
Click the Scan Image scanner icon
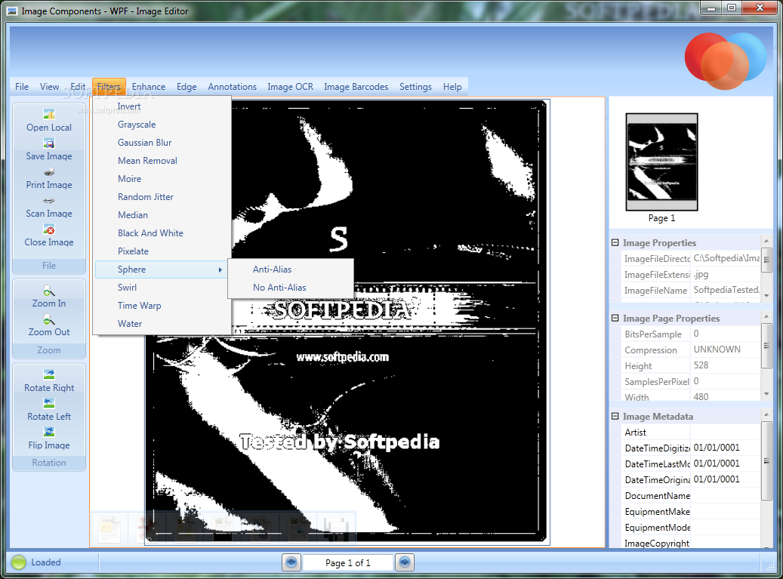49,201
